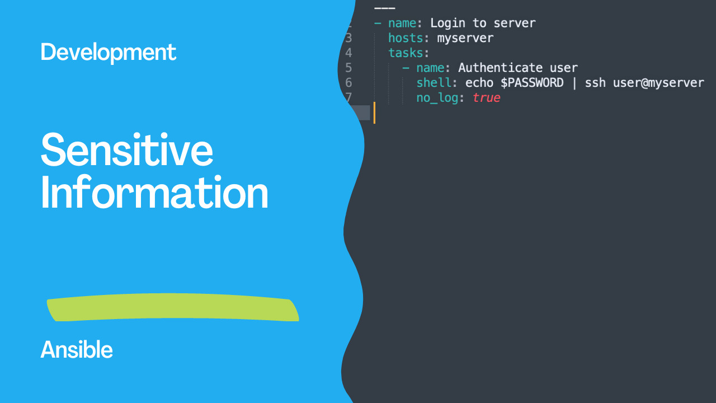The height and width of the screenshot is (403, 716).
Task: Click the 'Development' label
Action: (x=108, y=52)
